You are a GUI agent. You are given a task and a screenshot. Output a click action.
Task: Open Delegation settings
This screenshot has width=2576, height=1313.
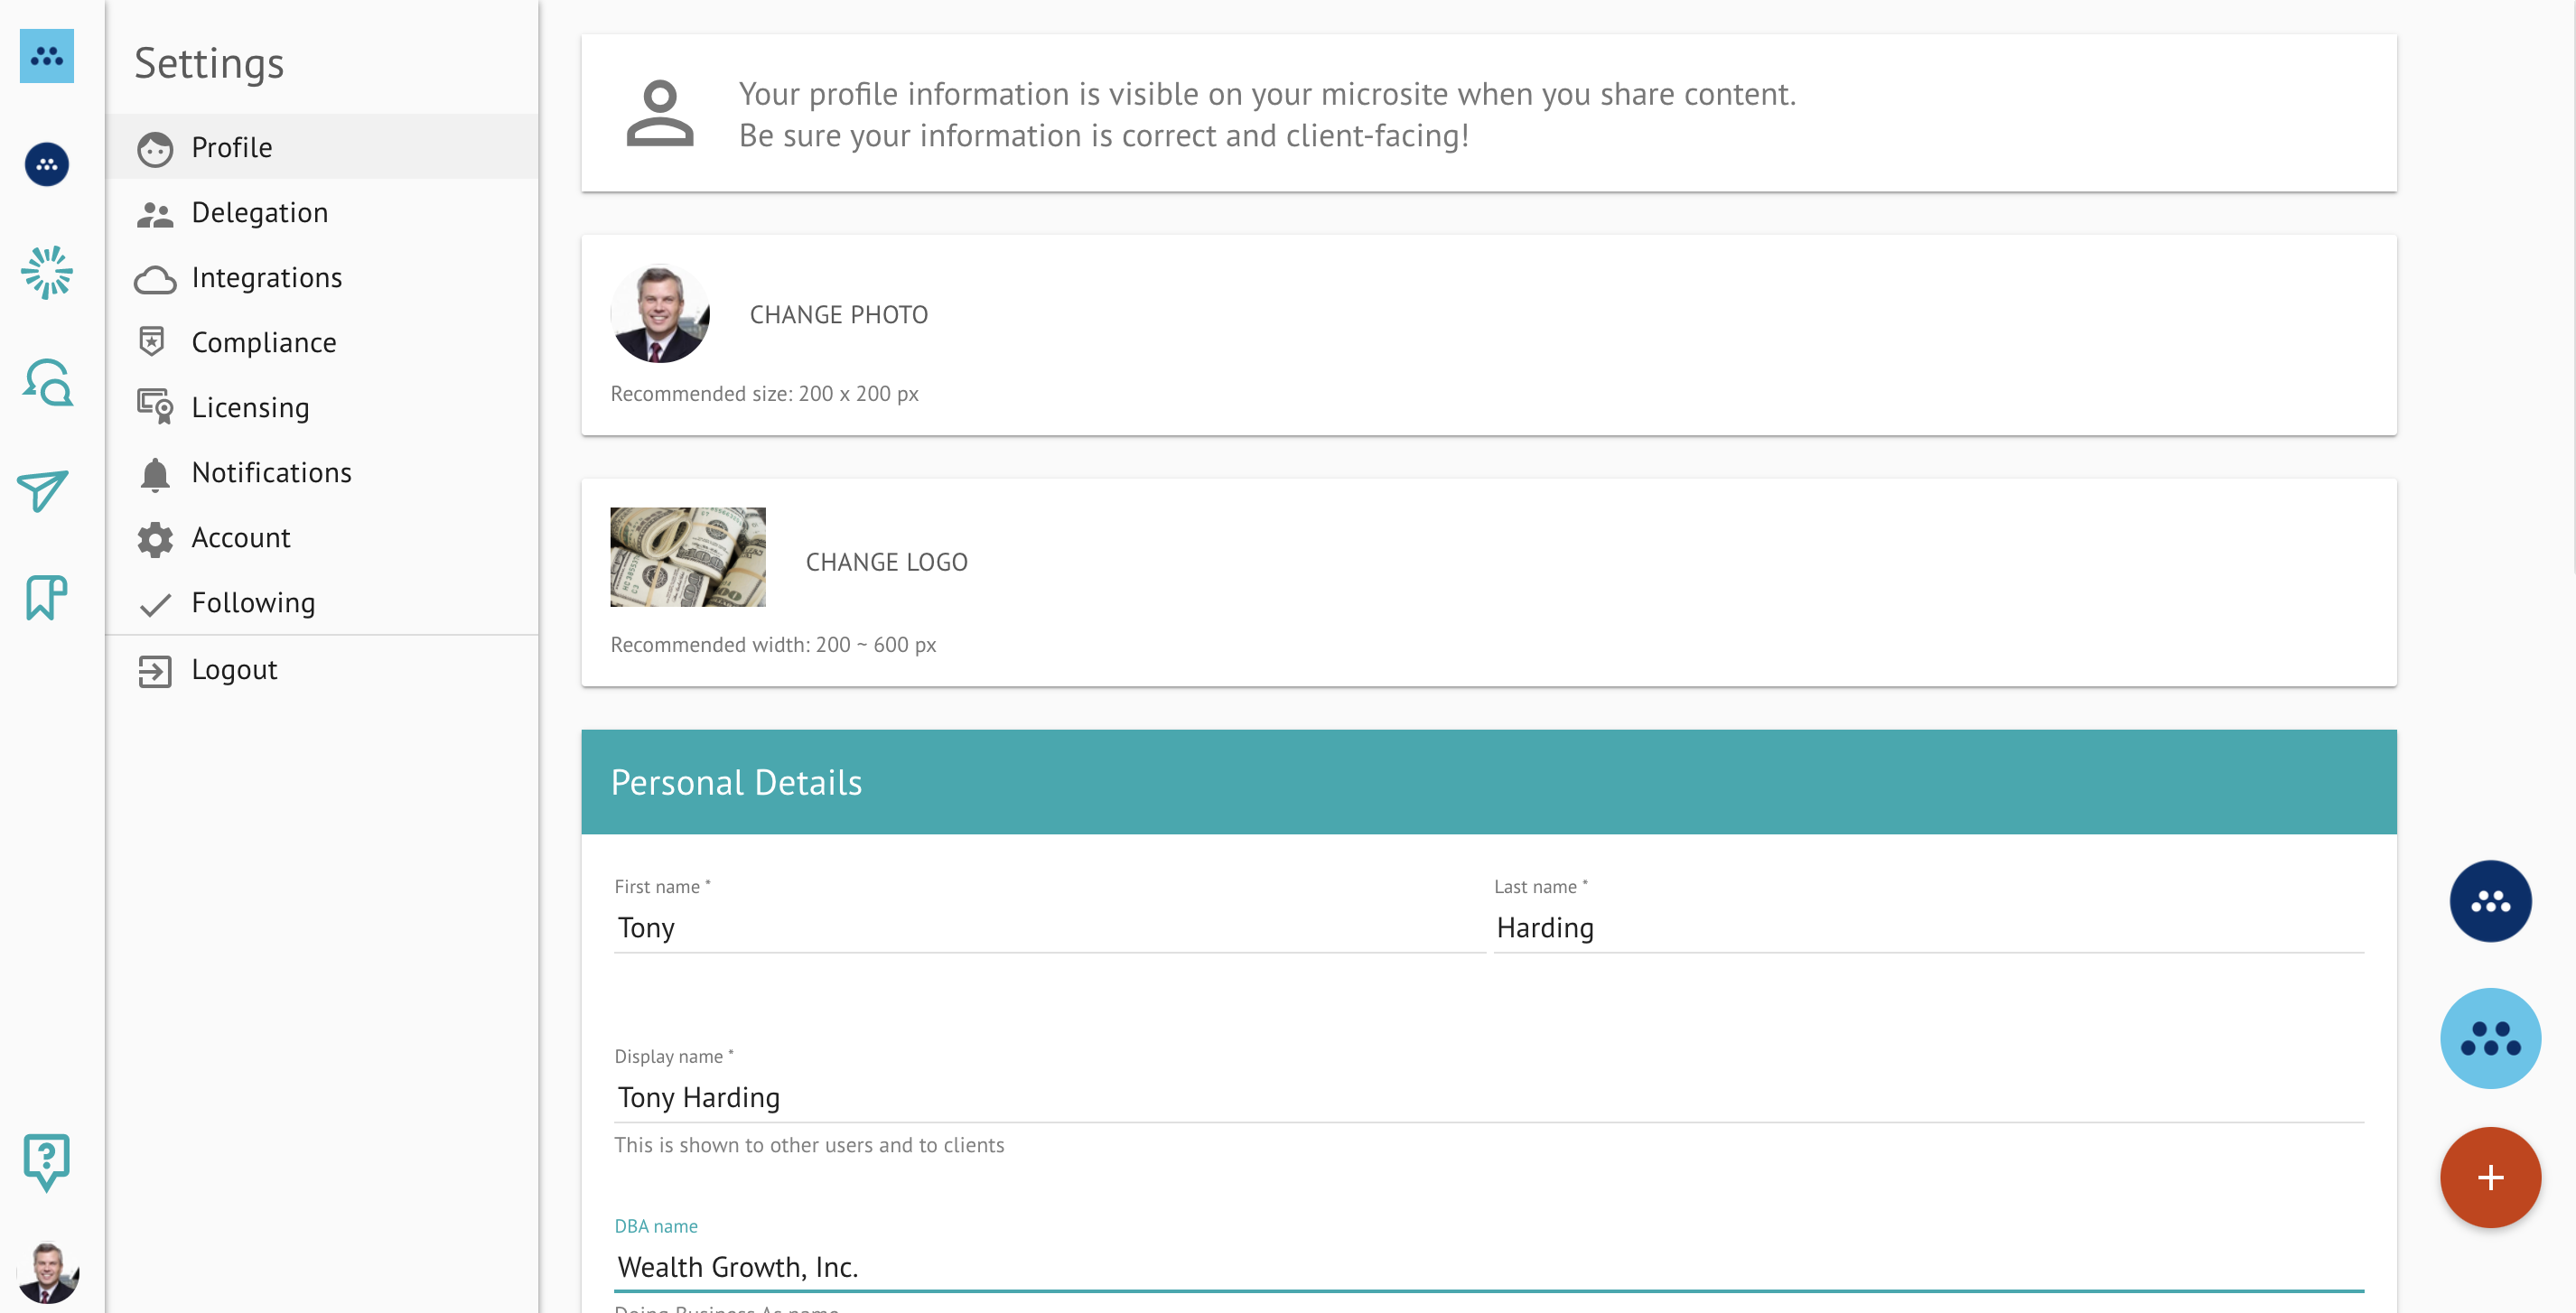259,212
